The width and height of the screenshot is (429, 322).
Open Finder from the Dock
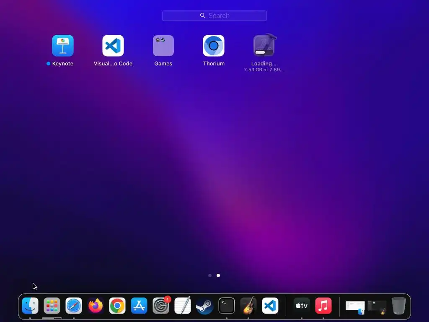coord(30,306)
